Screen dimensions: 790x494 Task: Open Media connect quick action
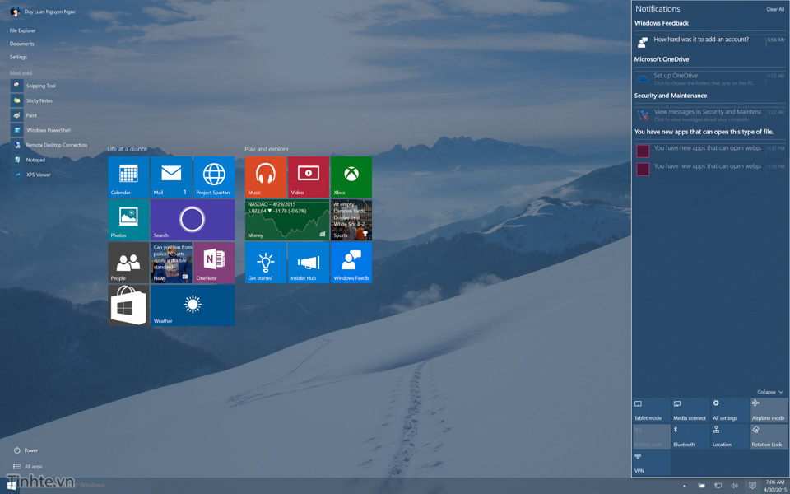pyautogui.click(x=691, y=410)
